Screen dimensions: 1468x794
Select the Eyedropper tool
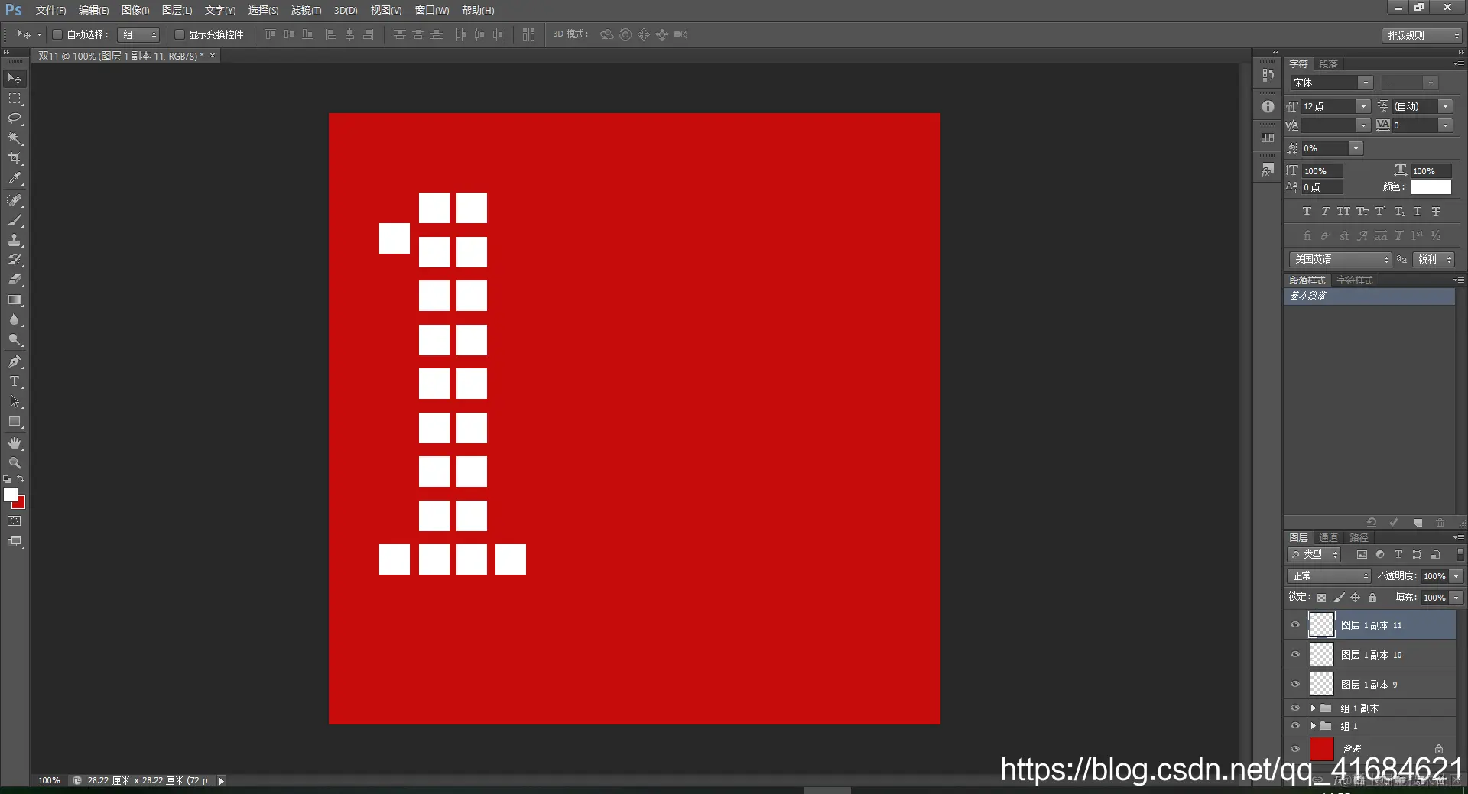[15, 178]
